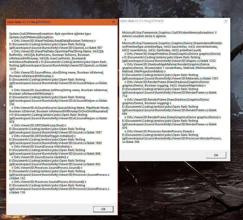Click the line 'v Orts.Viewer3D.ShapePrimitive.Draw(GraphicsDevice graphicsDevice)'
243x220 pixels.
click(x=173, y=54)
